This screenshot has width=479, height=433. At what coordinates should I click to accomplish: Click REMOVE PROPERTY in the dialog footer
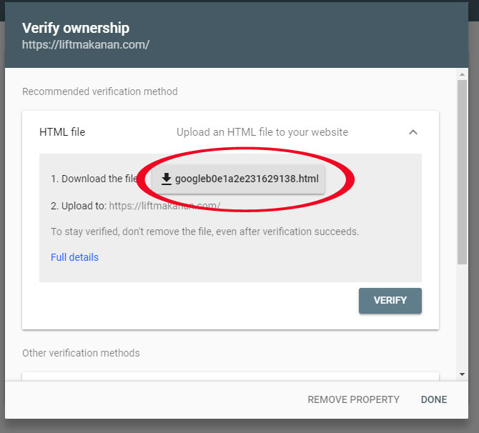(x=353, y=399)
